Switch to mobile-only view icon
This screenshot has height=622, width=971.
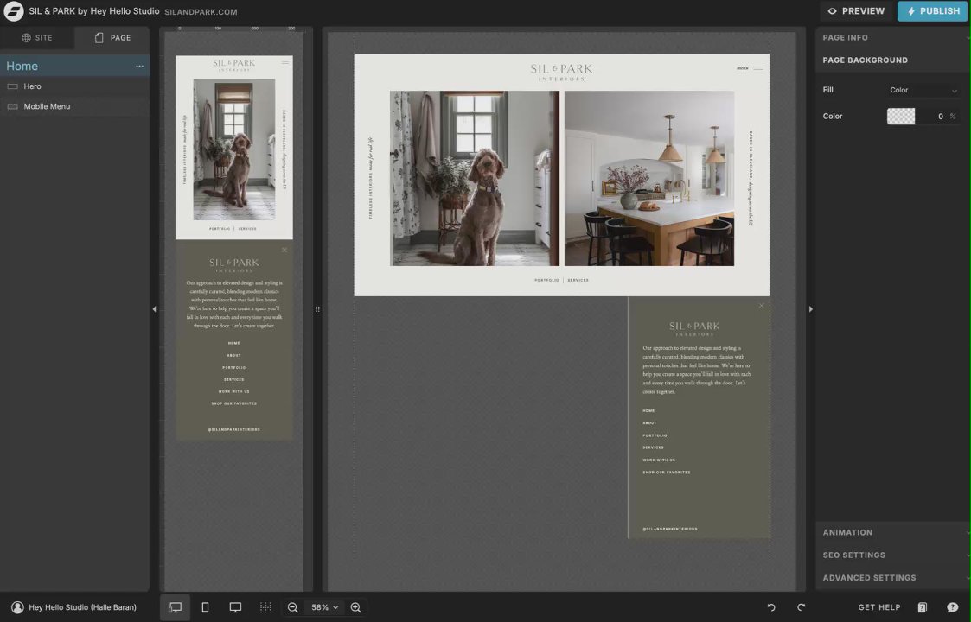coord(205,608)
